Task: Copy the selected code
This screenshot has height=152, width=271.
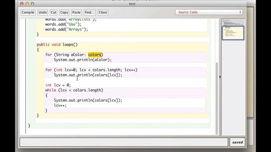Action: pyautogui.click(x=64, y=12)
